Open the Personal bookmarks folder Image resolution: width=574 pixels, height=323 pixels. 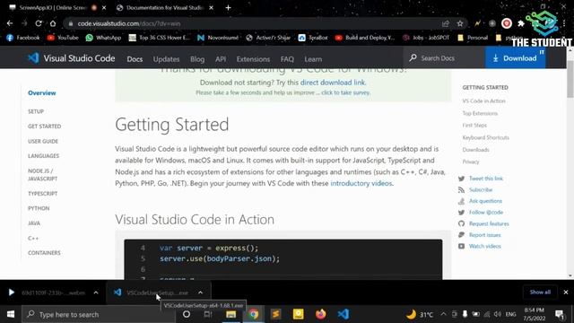tap(473, 38)
